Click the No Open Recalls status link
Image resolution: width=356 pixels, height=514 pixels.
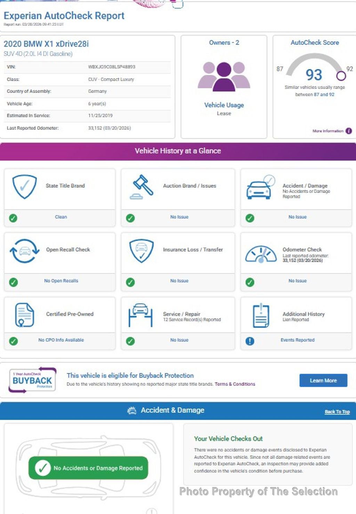click(x=61, y=281)
